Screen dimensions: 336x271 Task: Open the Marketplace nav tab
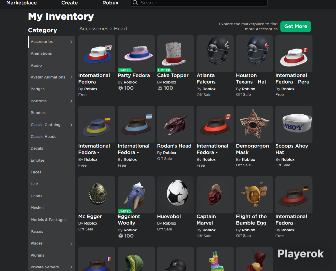21,3
